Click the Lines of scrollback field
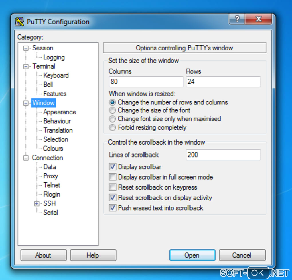This screenshot has width=292, height=280. pos(223,155)
